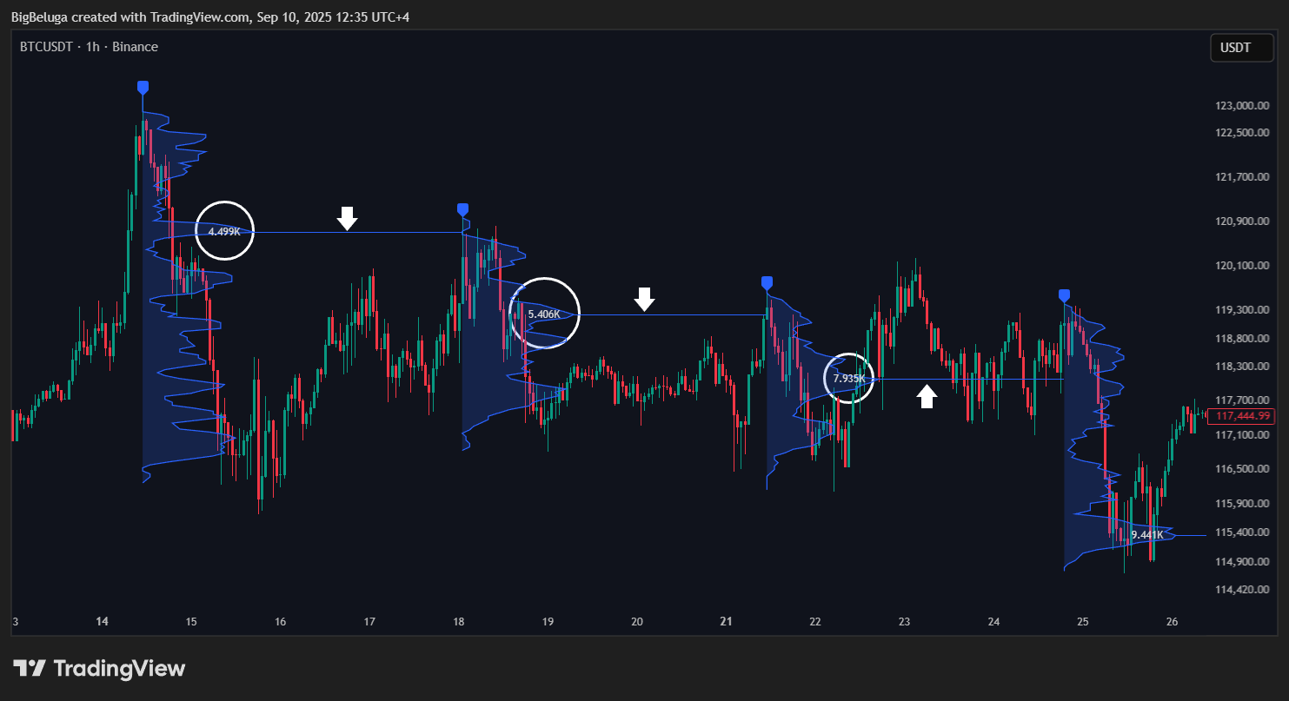Select the blue pin marker between the 21st and 22nd
This screenshot has width=1289, height=701.
point(767,283)
